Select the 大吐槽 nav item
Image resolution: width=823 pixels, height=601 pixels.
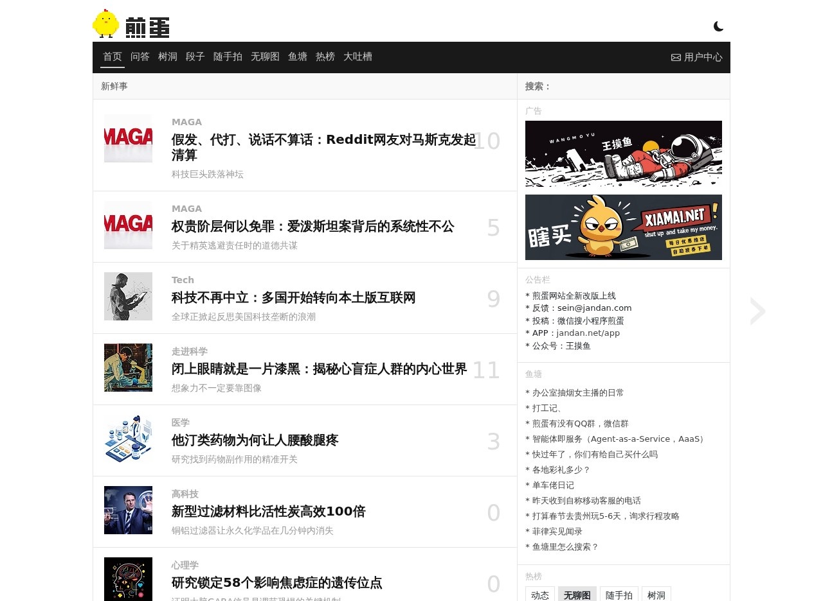pos(357,57)
